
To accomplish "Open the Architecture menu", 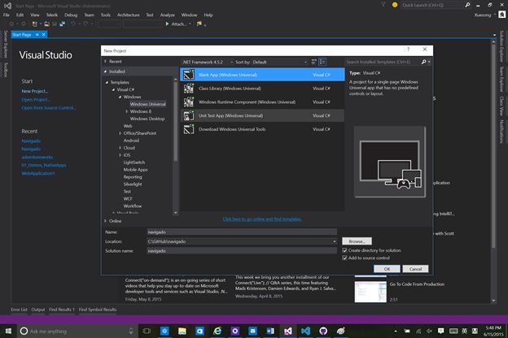I will tap(129, 15).
